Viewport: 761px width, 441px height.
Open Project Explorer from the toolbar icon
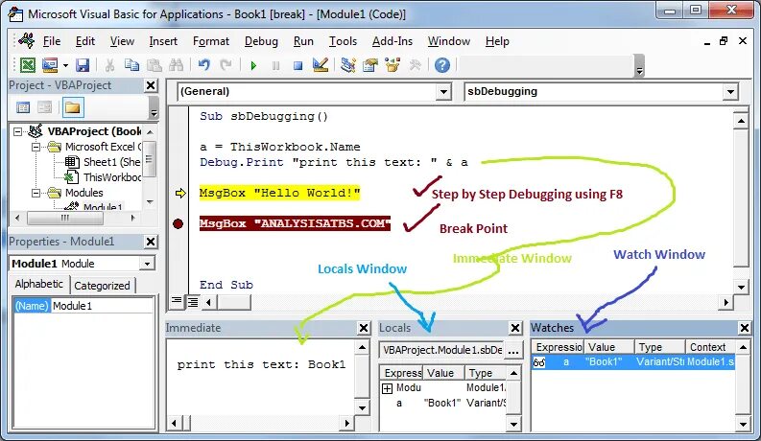348,65
